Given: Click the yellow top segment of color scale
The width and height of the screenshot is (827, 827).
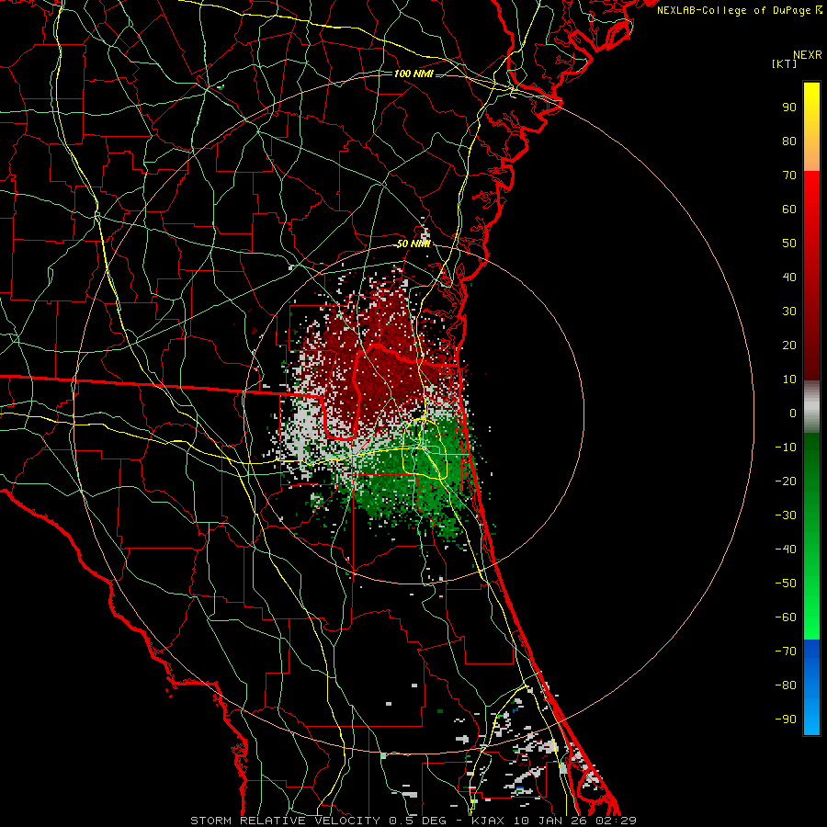Looking at the screenshot, I should [811, 127].
